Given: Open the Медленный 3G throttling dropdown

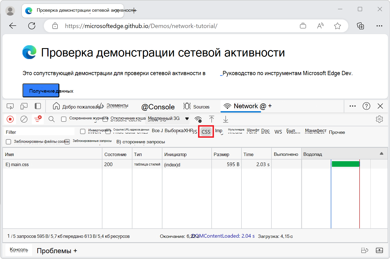Looking at the screenshot, I should [167, 119].
